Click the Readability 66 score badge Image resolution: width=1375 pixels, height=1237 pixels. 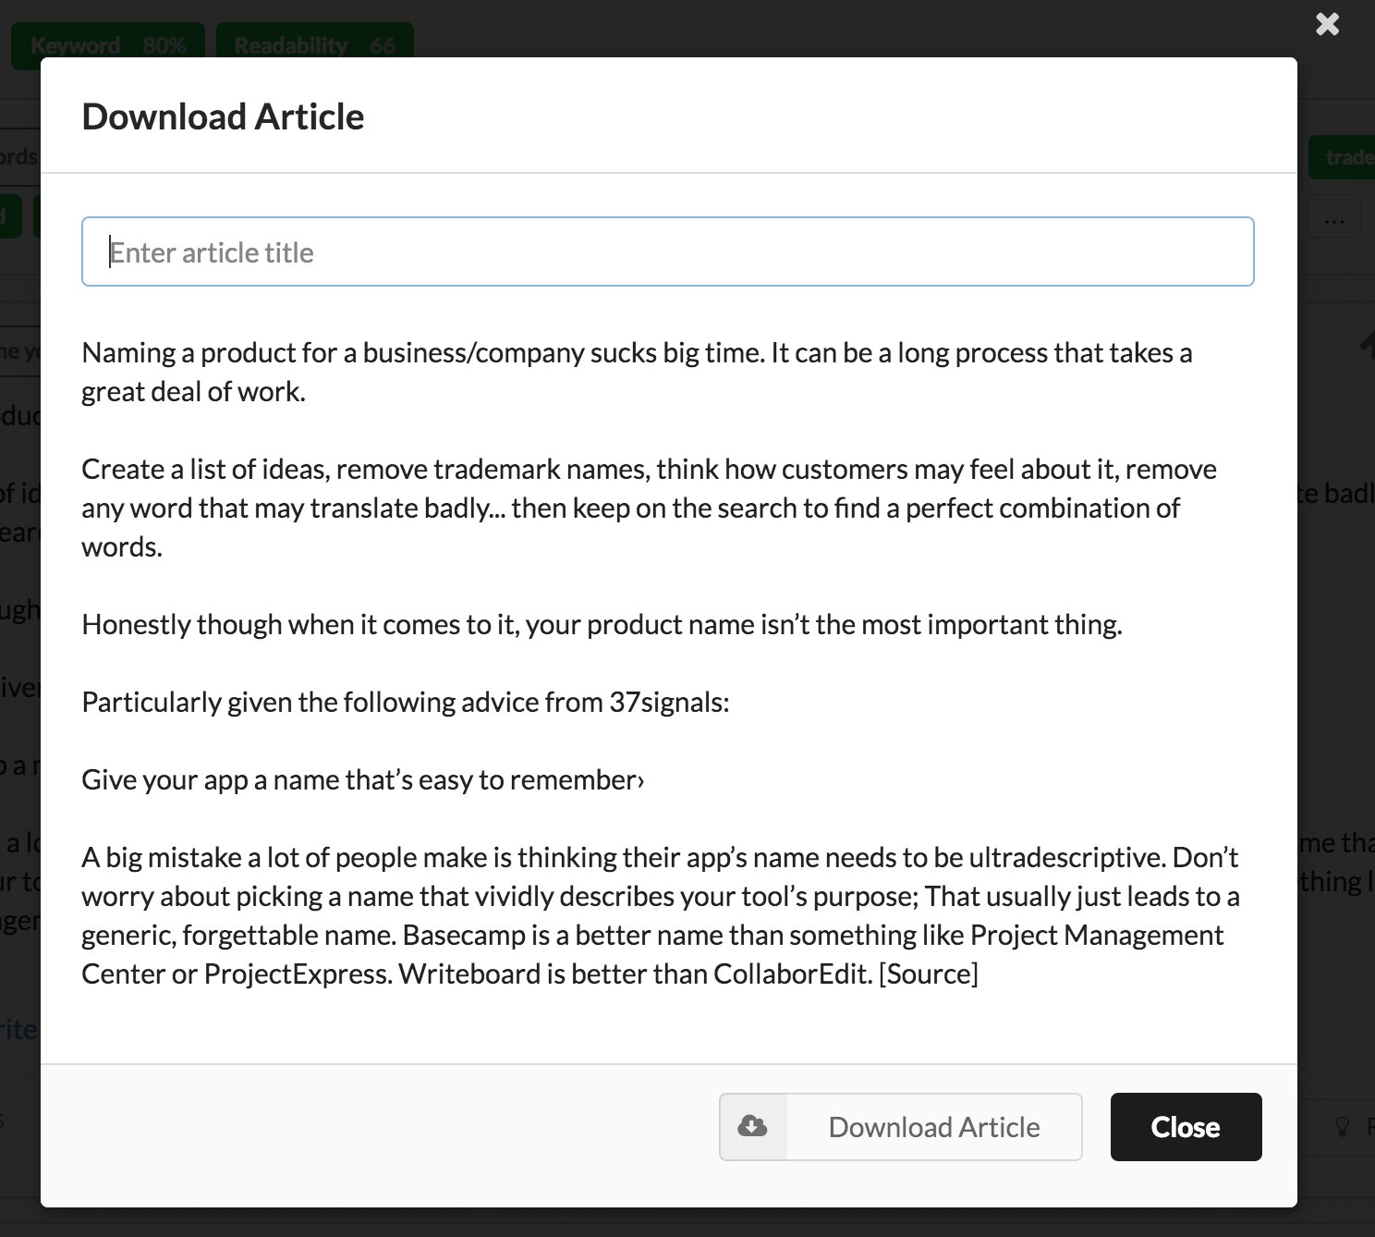click(x=314, y=45)
